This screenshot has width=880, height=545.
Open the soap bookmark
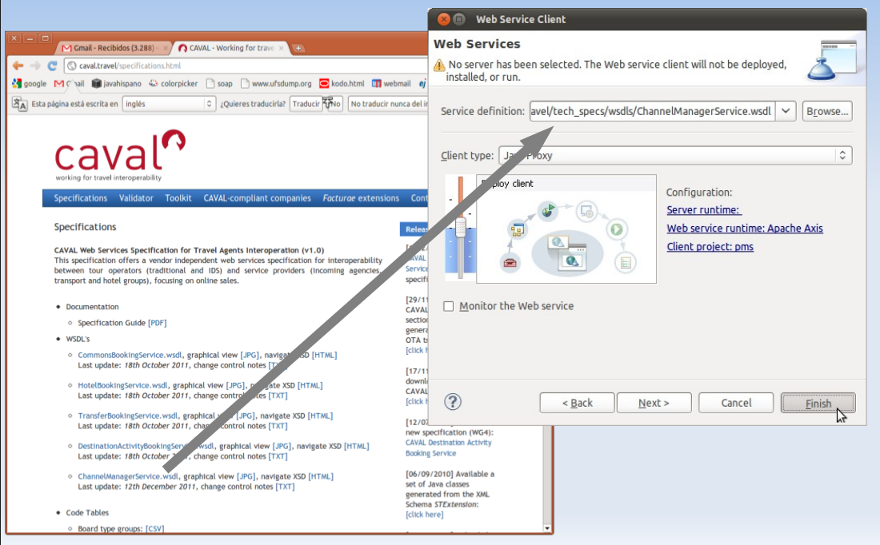pos(219,84)
